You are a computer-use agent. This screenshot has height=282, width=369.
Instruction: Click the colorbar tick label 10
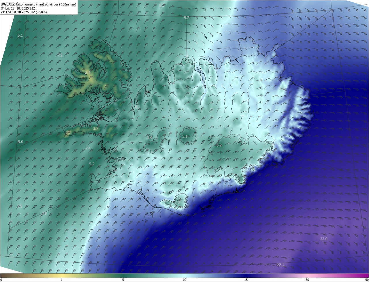tap(184, 280)
